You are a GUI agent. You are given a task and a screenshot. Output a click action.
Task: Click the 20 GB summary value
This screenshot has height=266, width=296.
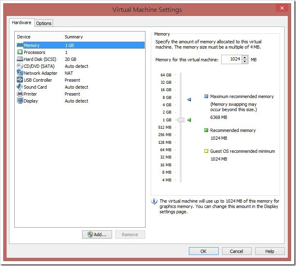[x=71, y=59]
